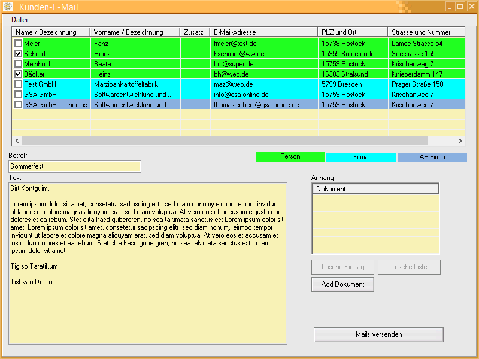Click the PLZ und Ort column header
Image resolution: width=479 pixels, height=359 pixels.
[352, 32]
